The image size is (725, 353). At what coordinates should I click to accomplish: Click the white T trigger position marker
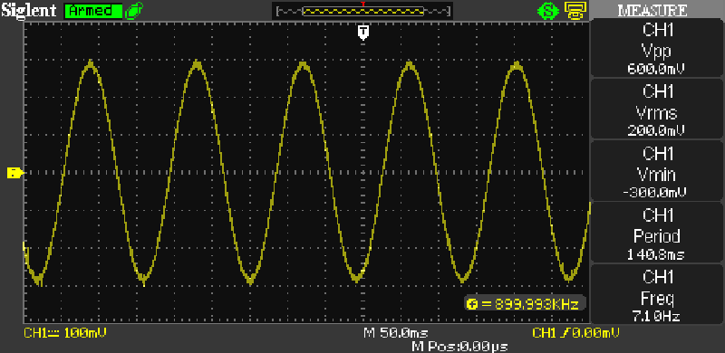363,33
